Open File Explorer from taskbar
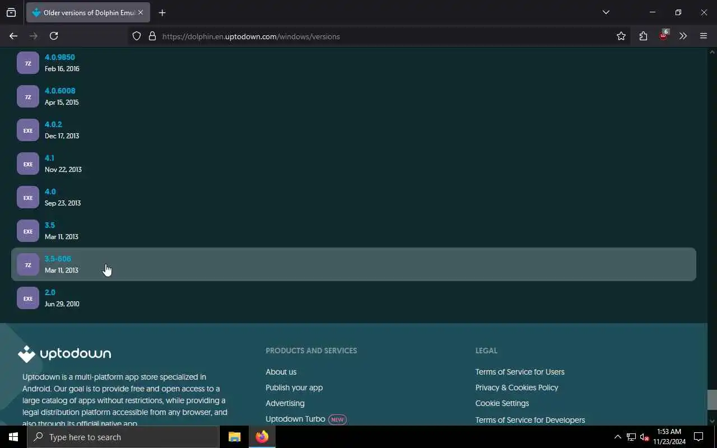This screenshot has width=717, height=448. click(234, 437)
